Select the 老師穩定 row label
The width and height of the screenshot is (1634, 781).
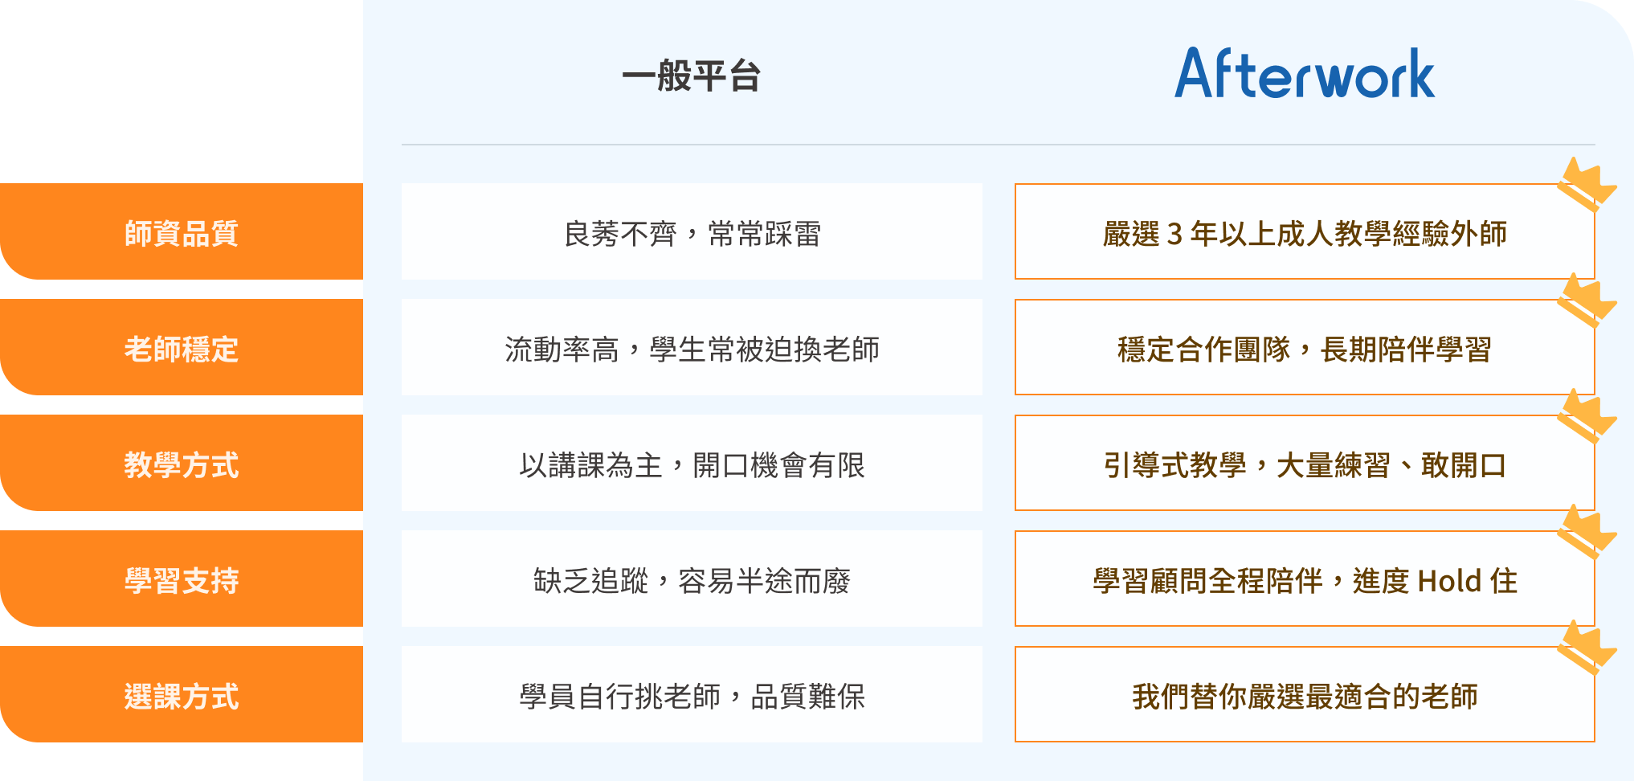click(182, 348)
